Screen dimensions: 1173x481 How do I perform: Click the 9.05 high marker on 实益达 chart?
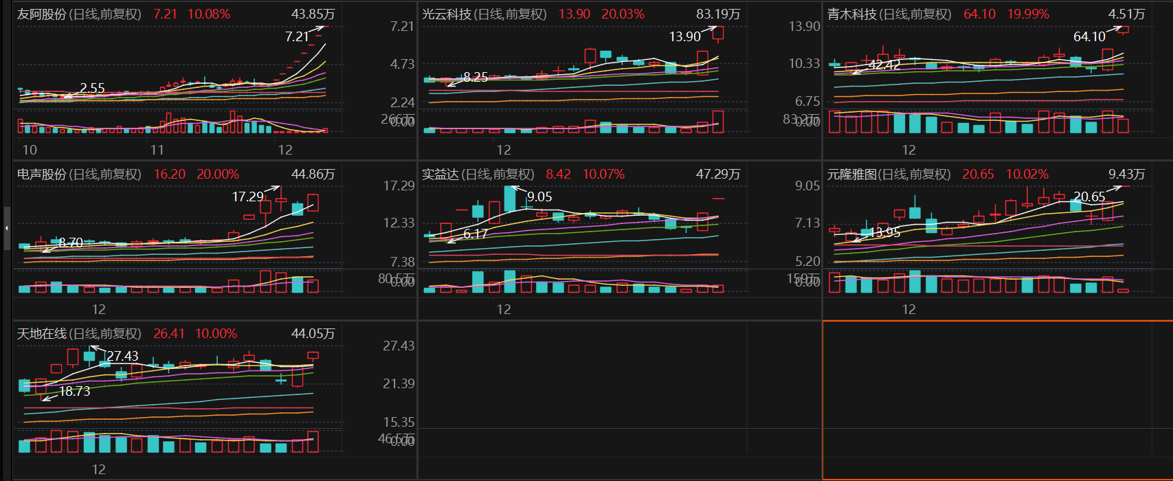pyautogui.click(x=539, y=197)
